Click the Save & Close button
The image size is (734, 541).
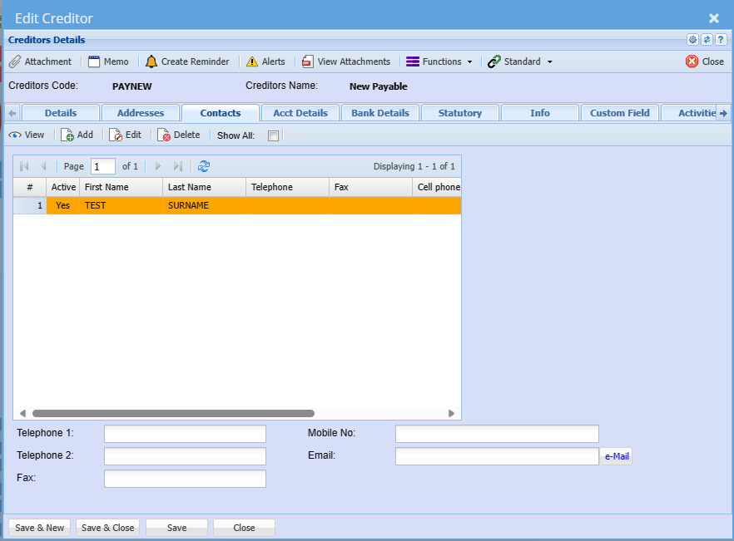107,528
